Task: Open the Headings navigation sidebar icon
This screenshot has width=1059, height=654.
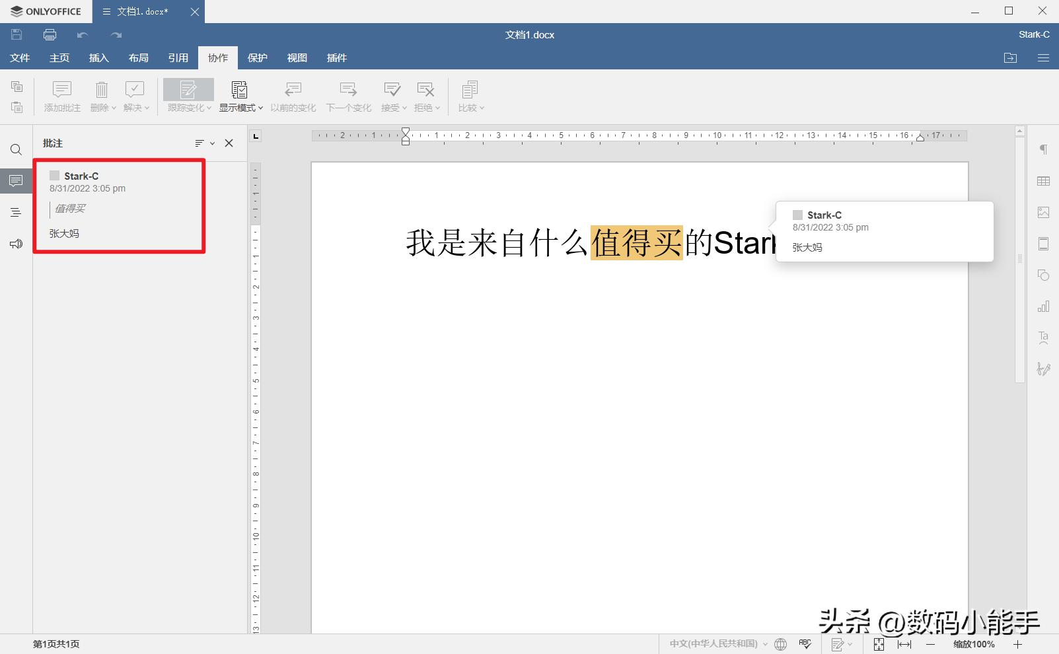Action: click(x=16, y=213)
